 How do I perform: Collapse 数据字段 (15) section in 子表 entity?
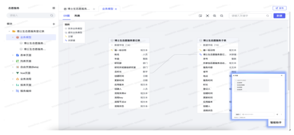pyautogui.click(x=201, y=45)
